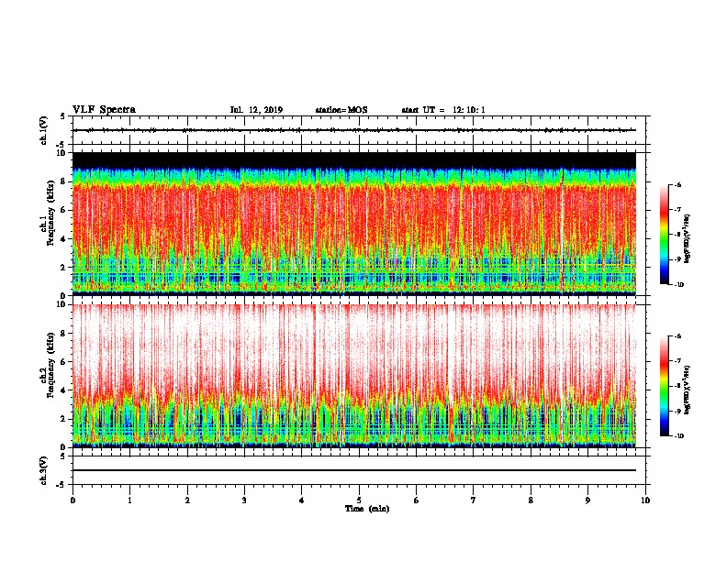Click the "5" tick on ch.3(V) axis
Screen dimensions: 727x561
(62, 456)
